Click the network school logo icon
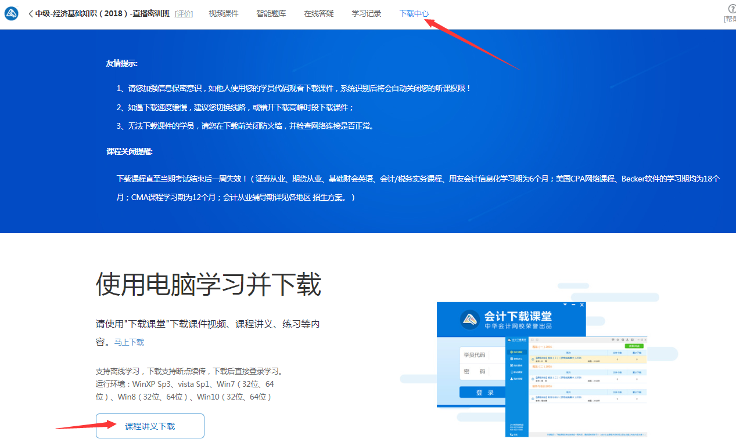 point(11,13)
